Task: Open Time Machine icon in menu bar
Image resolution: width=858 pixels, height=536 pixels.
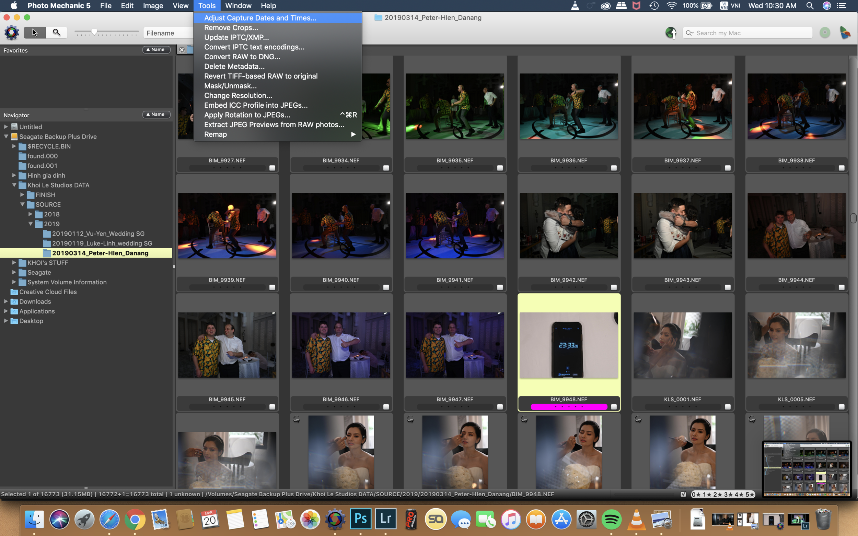Action: point(654,6)
